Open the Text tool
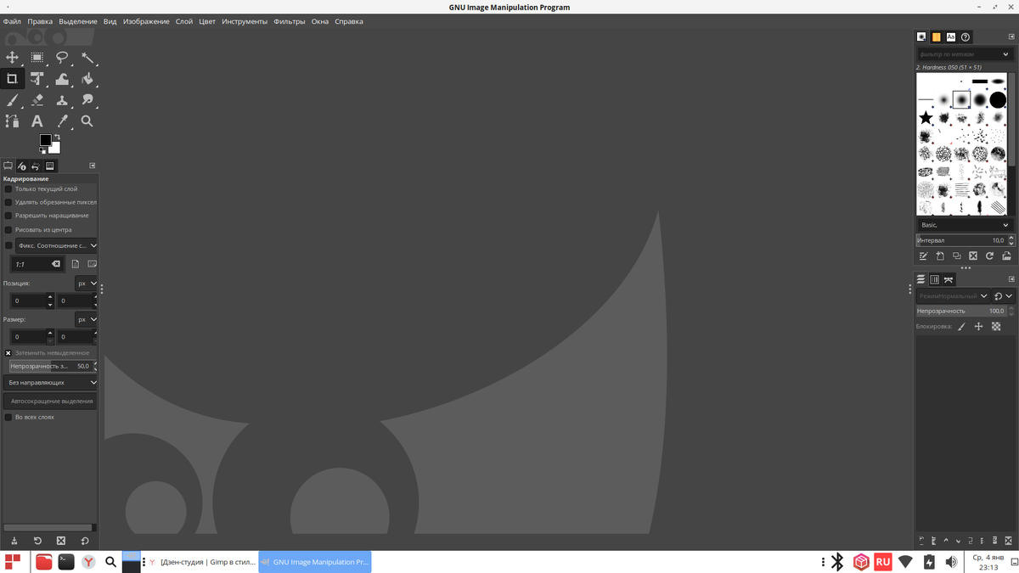This screenshot has width=1019, height=573. [x=37, y=121]
